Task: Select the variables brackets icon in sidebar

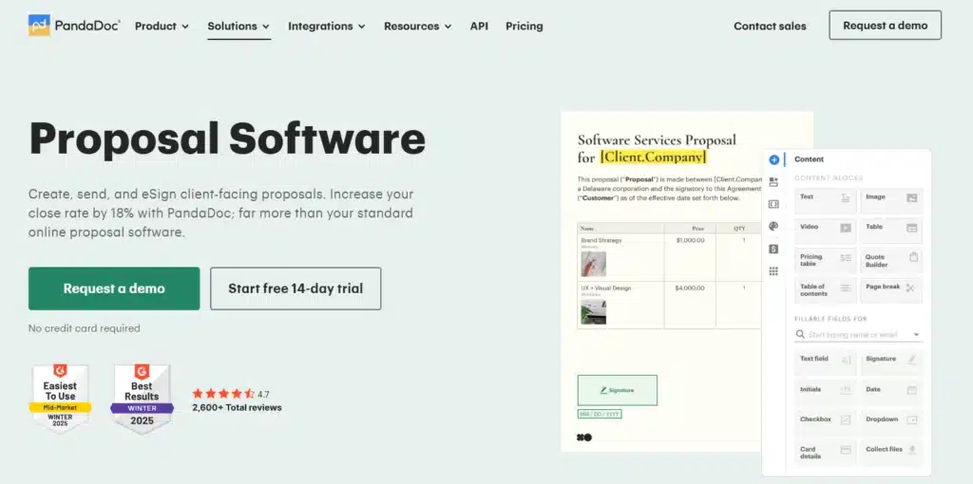Action: [x=773, y=204]
